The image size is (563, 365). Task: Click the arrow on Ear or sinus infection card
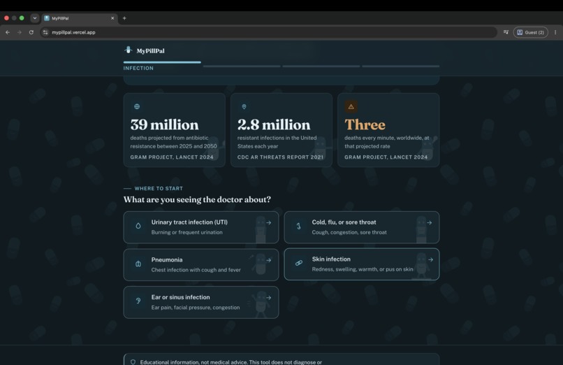[x=268, y=297]
